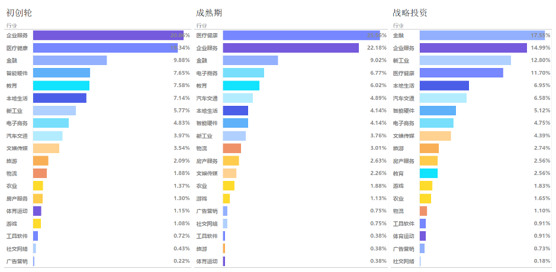The width and height of the screenshot is (556, 272).
Task: Click the 行业 header under 成熟期
Action: [x=202, y=25]
